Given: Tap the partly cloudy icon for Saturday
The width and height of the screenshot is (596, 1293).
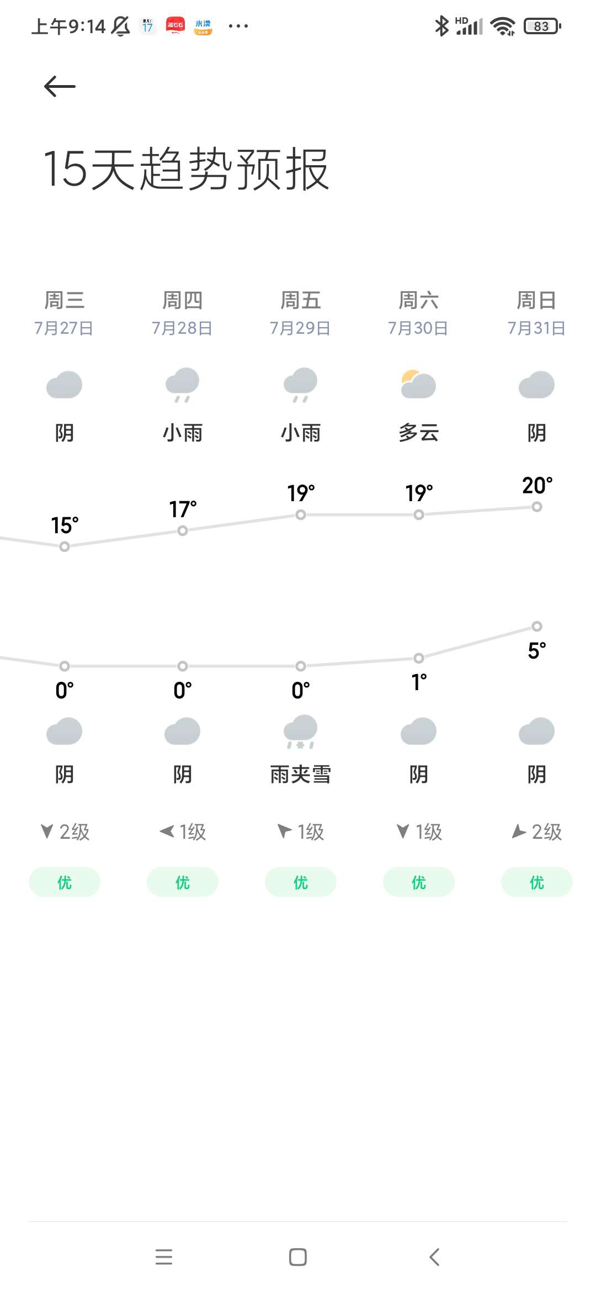Looking at the screenshot, I should point(418,385).
